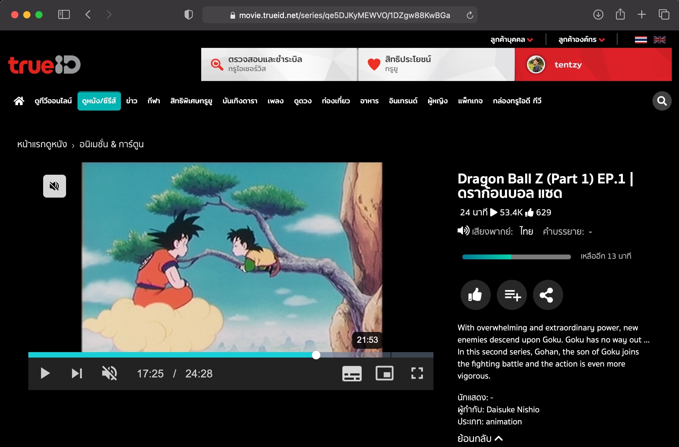Open the search magnifier icon
Screen dimensions: 679x447
pos(662,101)
